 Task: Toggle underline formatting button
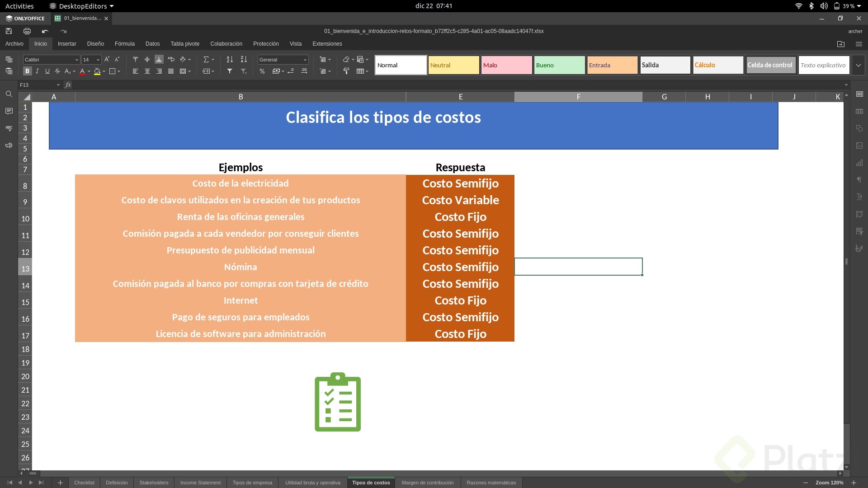47,71
